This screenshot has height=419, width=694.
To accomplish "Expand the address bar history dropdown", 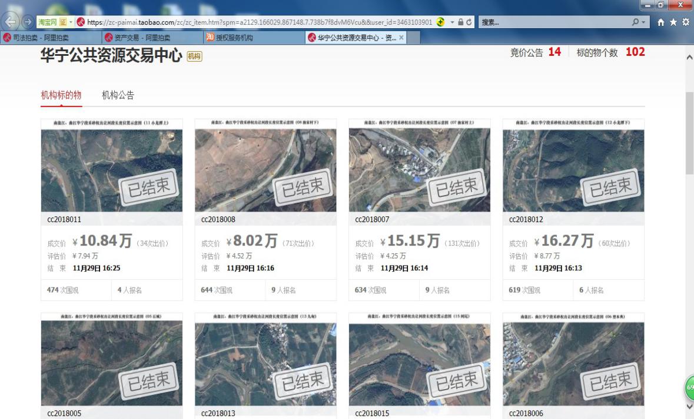I will click(x=452, y=22).
